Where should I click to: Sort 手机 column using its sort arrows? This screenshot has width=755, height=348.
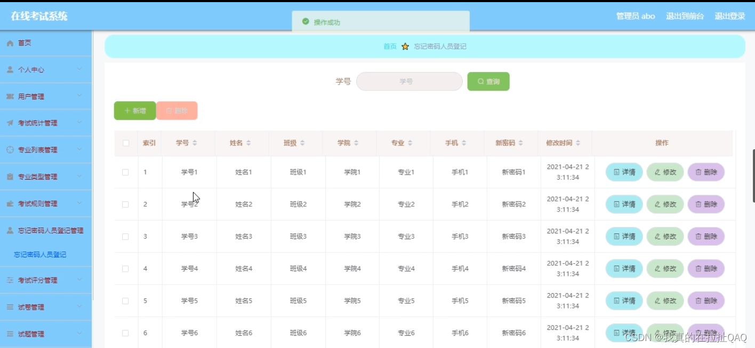(464, 143)
